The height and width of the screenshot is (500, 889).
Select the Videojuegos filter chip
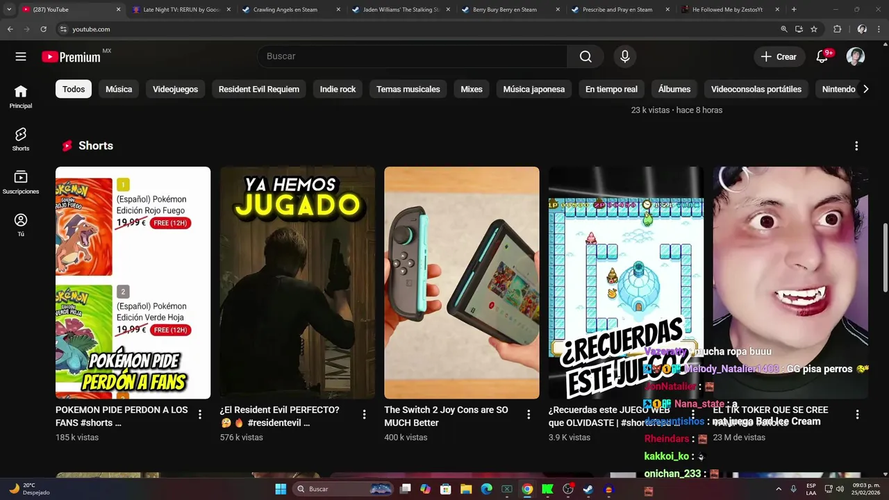click(x=175, y=89)
